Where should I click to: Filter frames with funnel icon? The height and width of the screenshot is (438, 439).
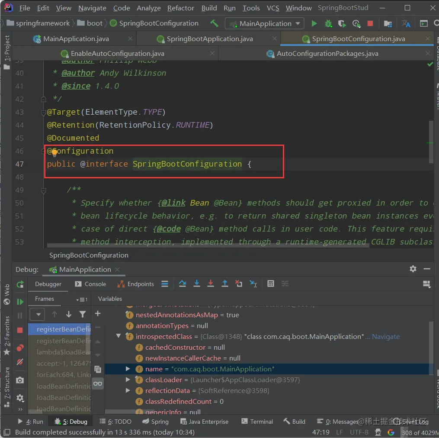[x=83, y=314]
